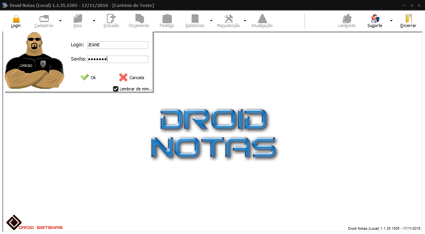The image size is (425, 234).
Task: Expand the Suporte dropdown arrow
Action: tap(391, 20)
